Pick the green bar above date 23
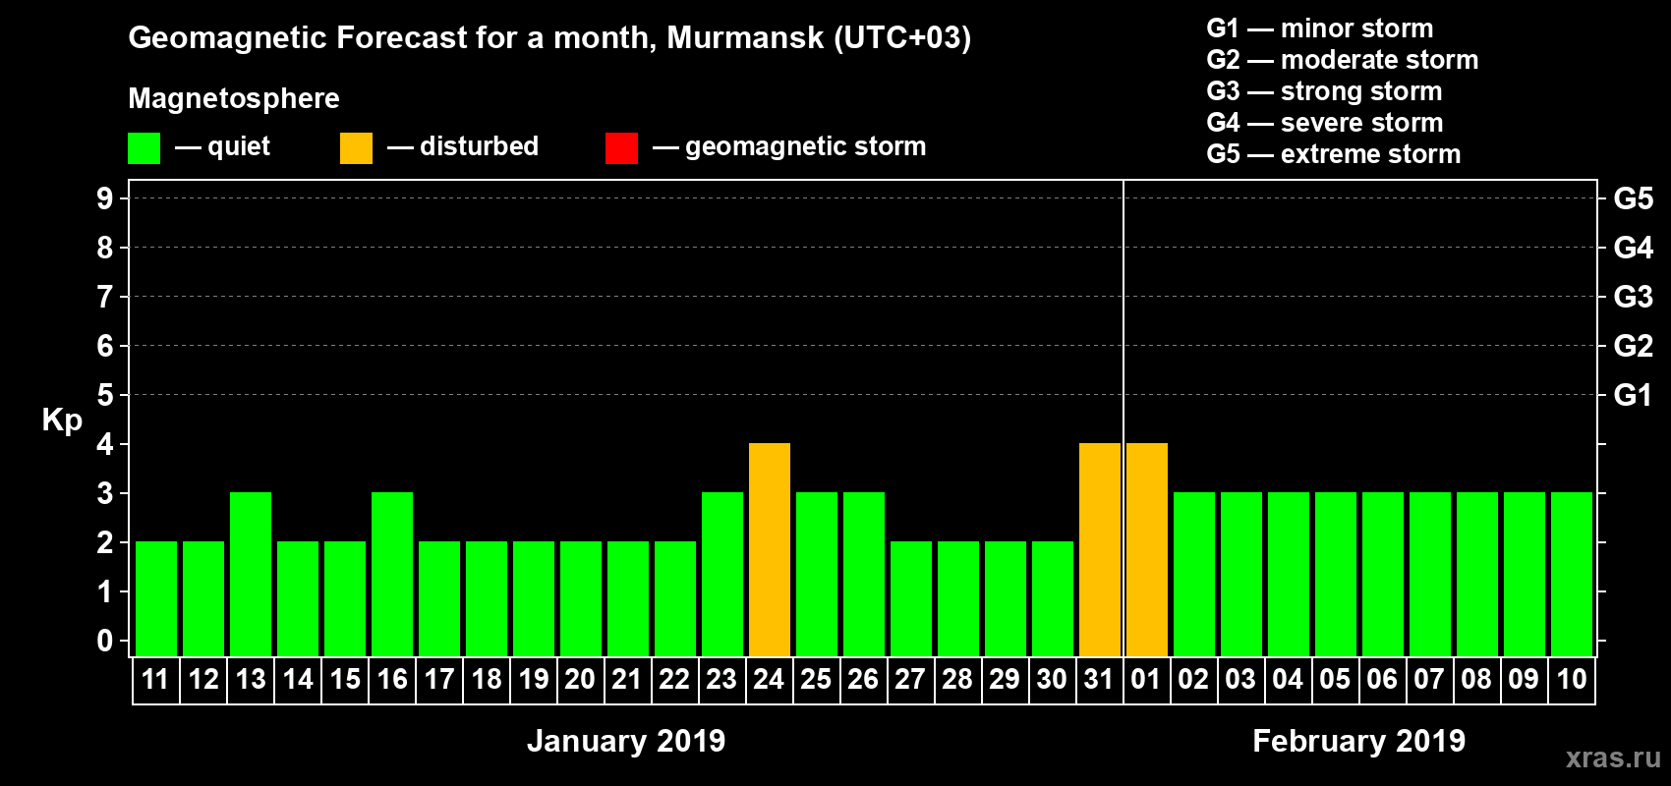The width and height of the screenshot is (1671, 786). pos(722,575)
